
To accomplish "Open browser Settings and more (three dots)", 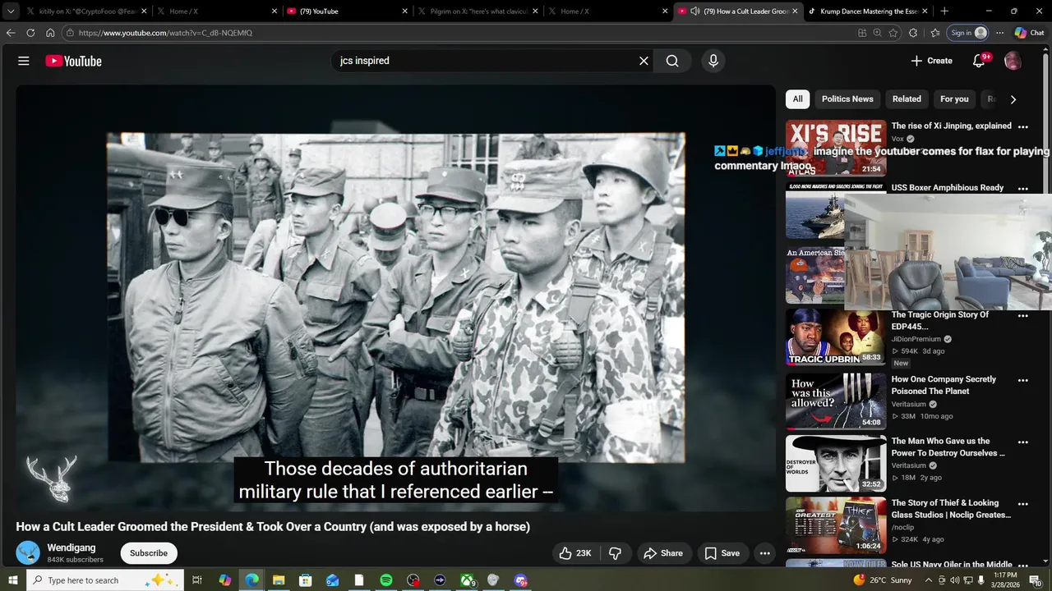I will 1000,33.
